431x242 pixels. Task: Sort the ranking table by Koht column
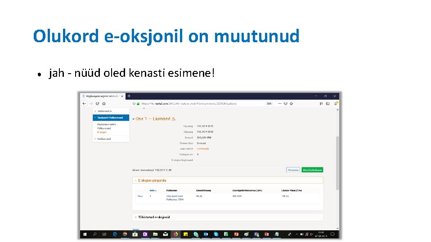click(x=153, y=190)
